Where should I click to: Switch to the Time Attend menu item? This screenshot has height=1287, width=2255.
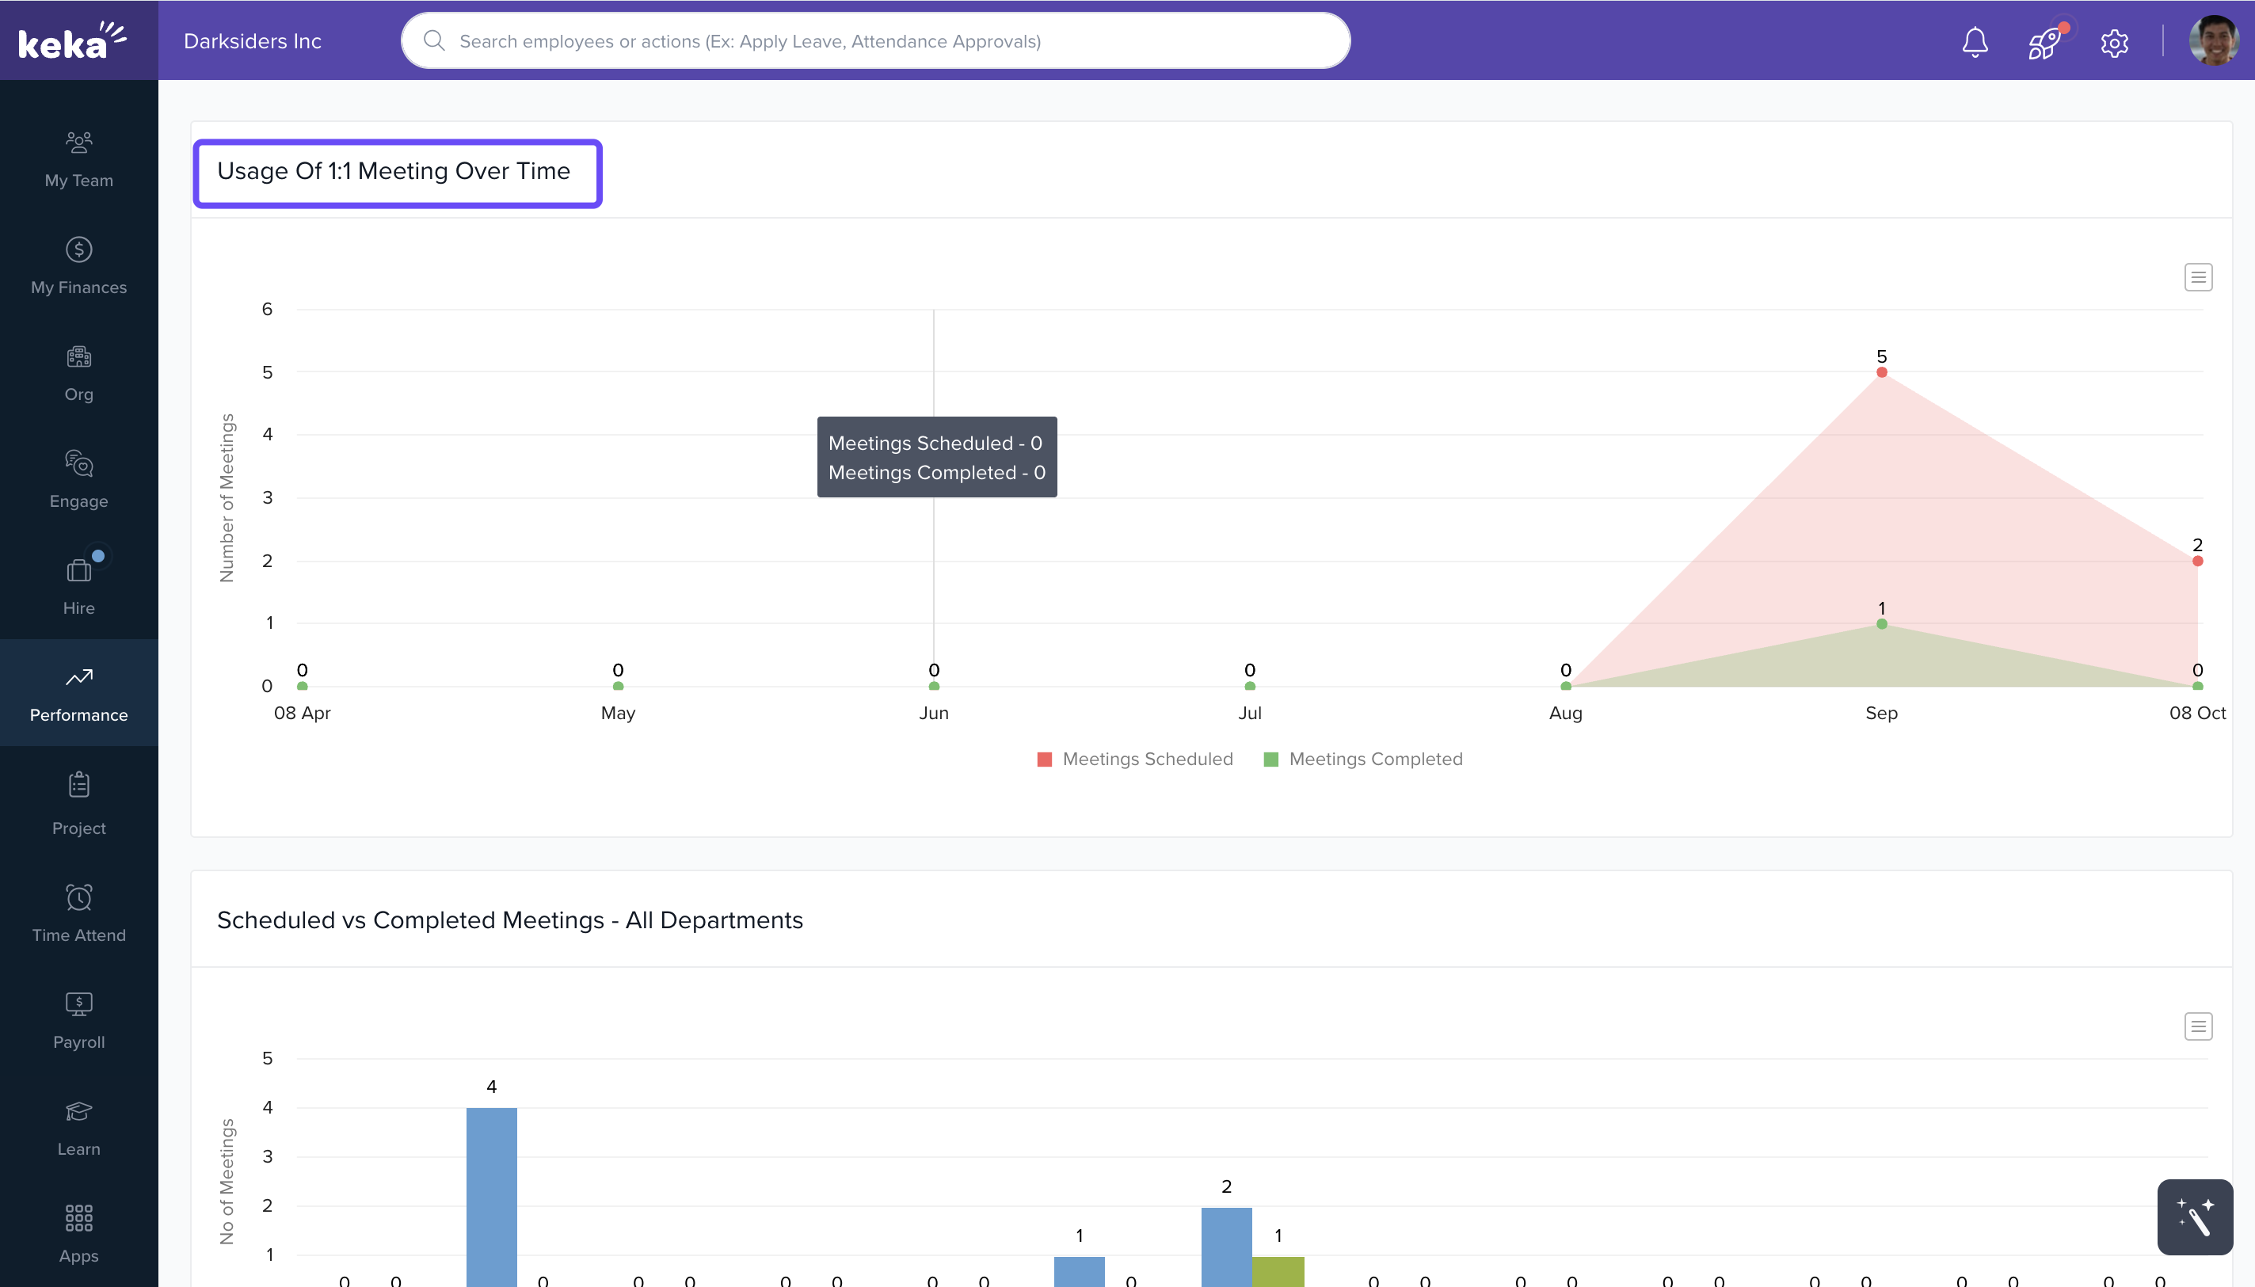click(x=78, y=914)
